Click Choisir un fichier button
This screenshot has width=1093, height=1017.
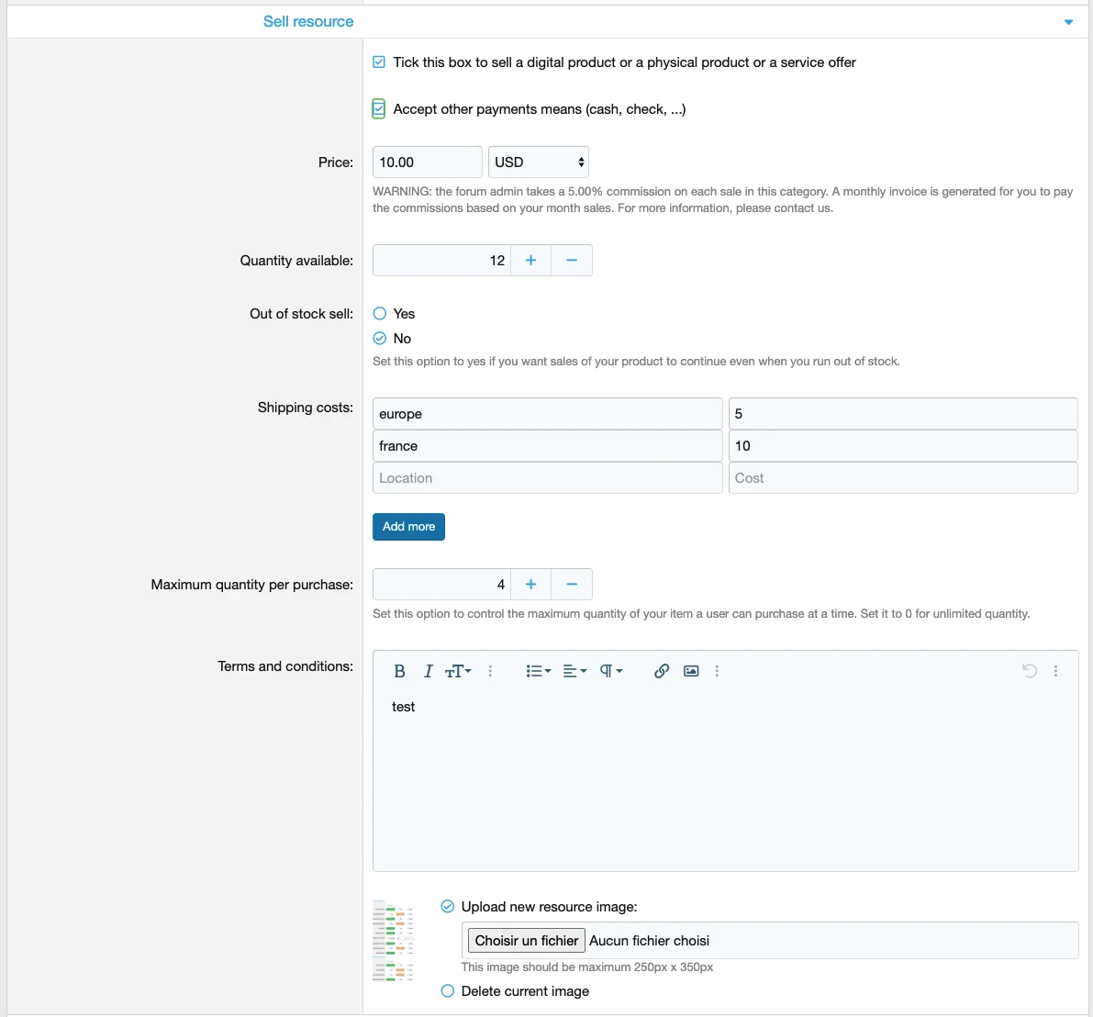click(527, 941)
